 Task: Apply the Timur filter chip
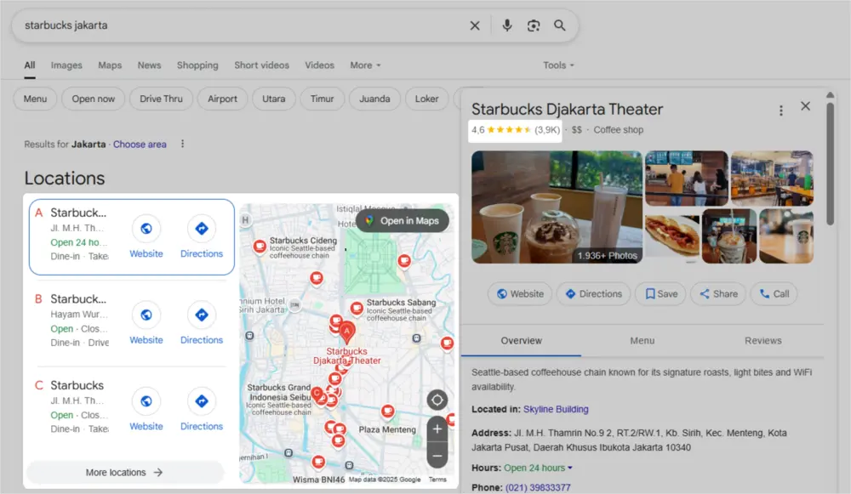[x=322, y=99]
